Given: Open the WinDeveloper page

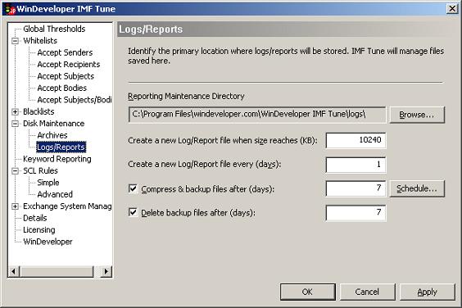Looking at the screenshot, I should (48, 242).
